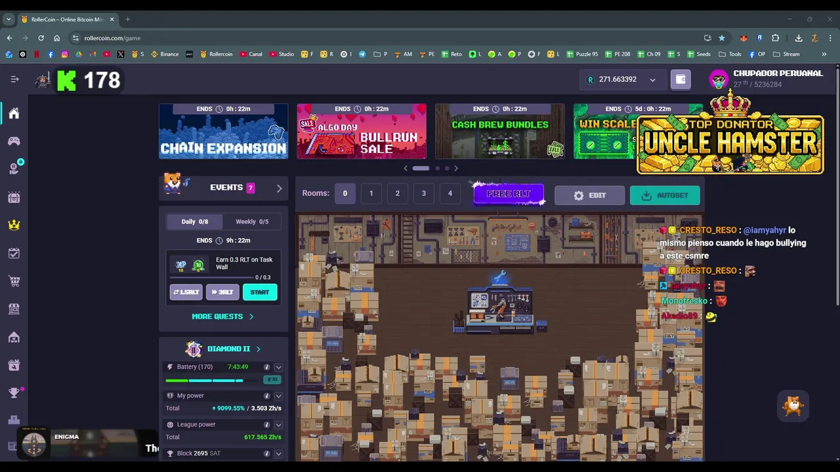The width and height of the screenshot is (840, 472).
Task: Switch to the Weekly 0/5 tab
Action: pos(252,222)
